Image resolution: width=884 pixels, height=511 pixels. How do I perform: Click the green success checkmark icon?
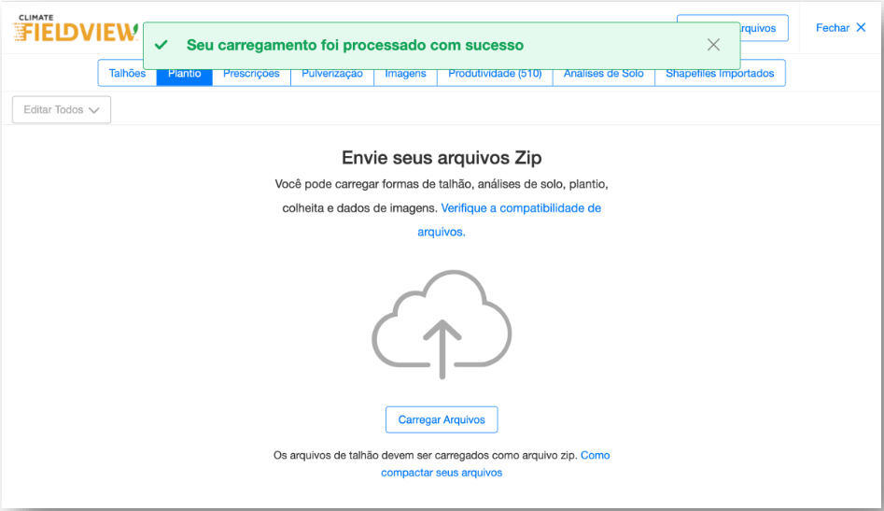pos(161,45)
